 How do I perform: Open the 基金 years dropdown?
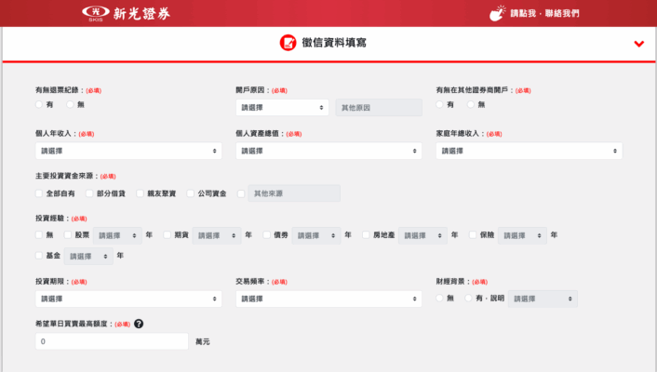(x=88, y=256)
